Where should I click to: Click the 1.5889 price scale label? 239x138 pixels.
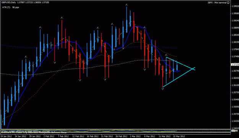235,28
